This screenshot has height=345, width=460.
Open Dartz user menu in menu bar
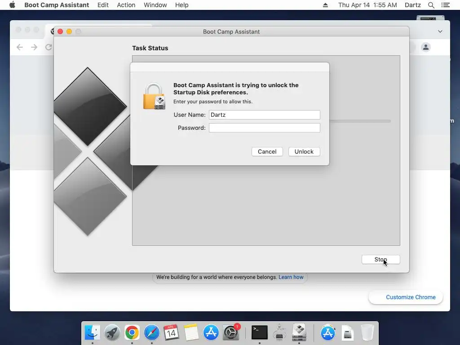412,5
